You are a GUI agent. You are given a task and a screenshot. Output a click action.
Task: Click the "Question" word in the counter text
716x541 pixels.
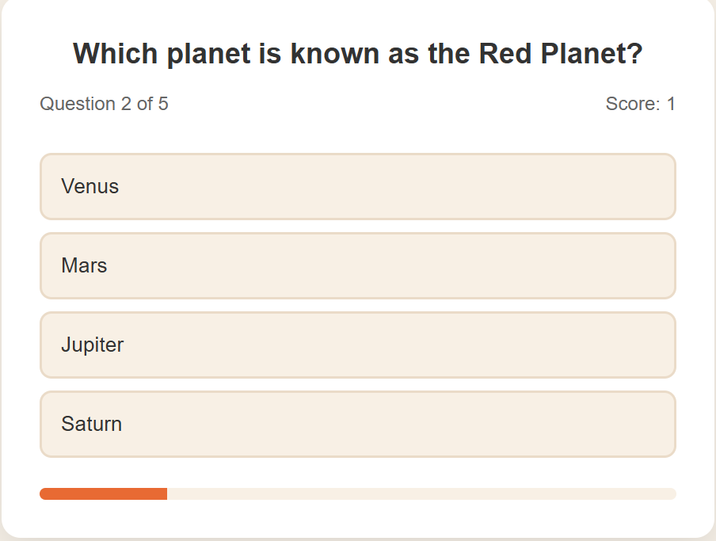pyautogui.click(x=78, y=104)
